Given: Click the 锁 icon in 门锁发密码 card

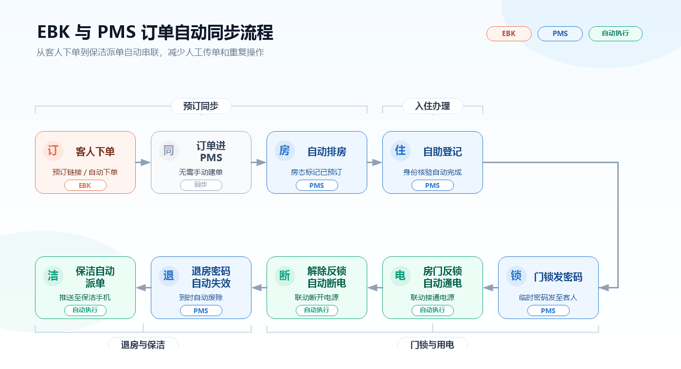Looking at the screenshot, I should tap(516, 276).
